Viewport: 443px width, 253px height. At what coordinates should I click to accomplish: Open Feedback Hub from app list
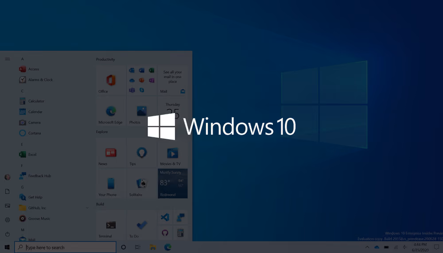point(54,176)
